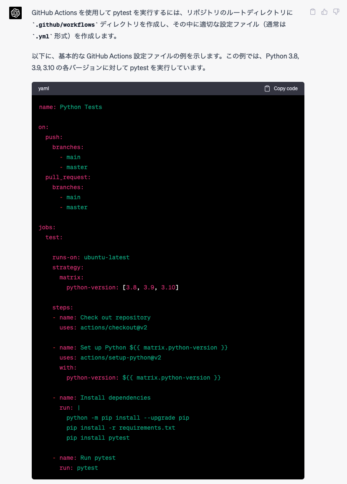
Task: Click the 'strategy:' line
Action: coord(68,267)
